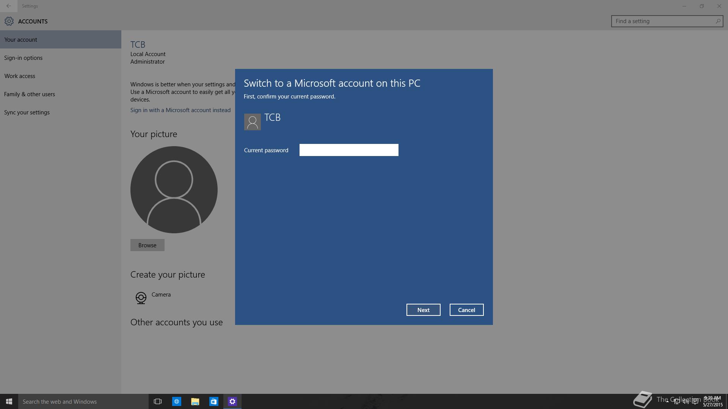This screenshot has height=409, width=728.
Task: Focus the Current password field
Action: [x=349, y=150]
